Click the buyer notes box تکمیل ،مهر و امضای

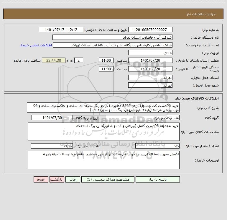pos(103,160)
